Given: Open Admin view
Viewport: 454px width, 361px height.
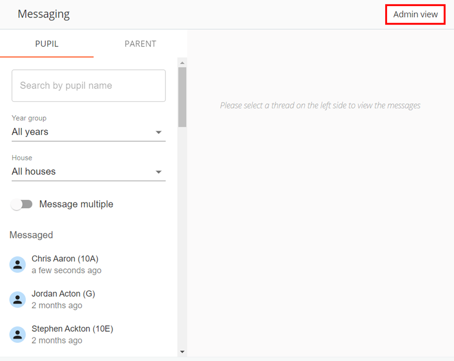Looking at the screenshot, I should (x=415, y=15).
